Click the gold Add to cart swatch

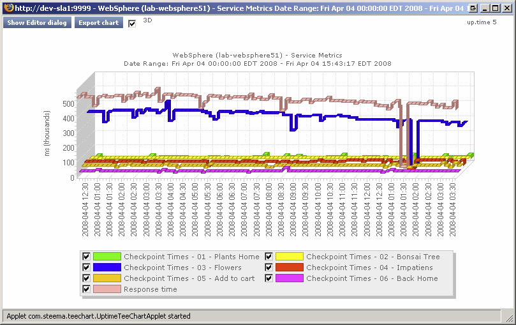pyautogui.click(x=107, y=278)
